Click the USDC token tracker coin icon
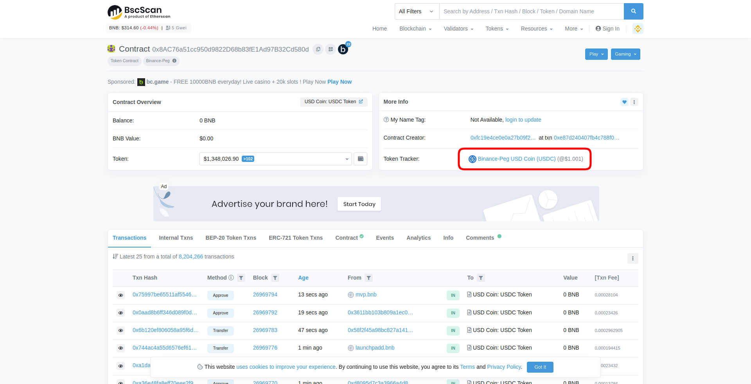The image size is (751, 384). click(472, 159)
